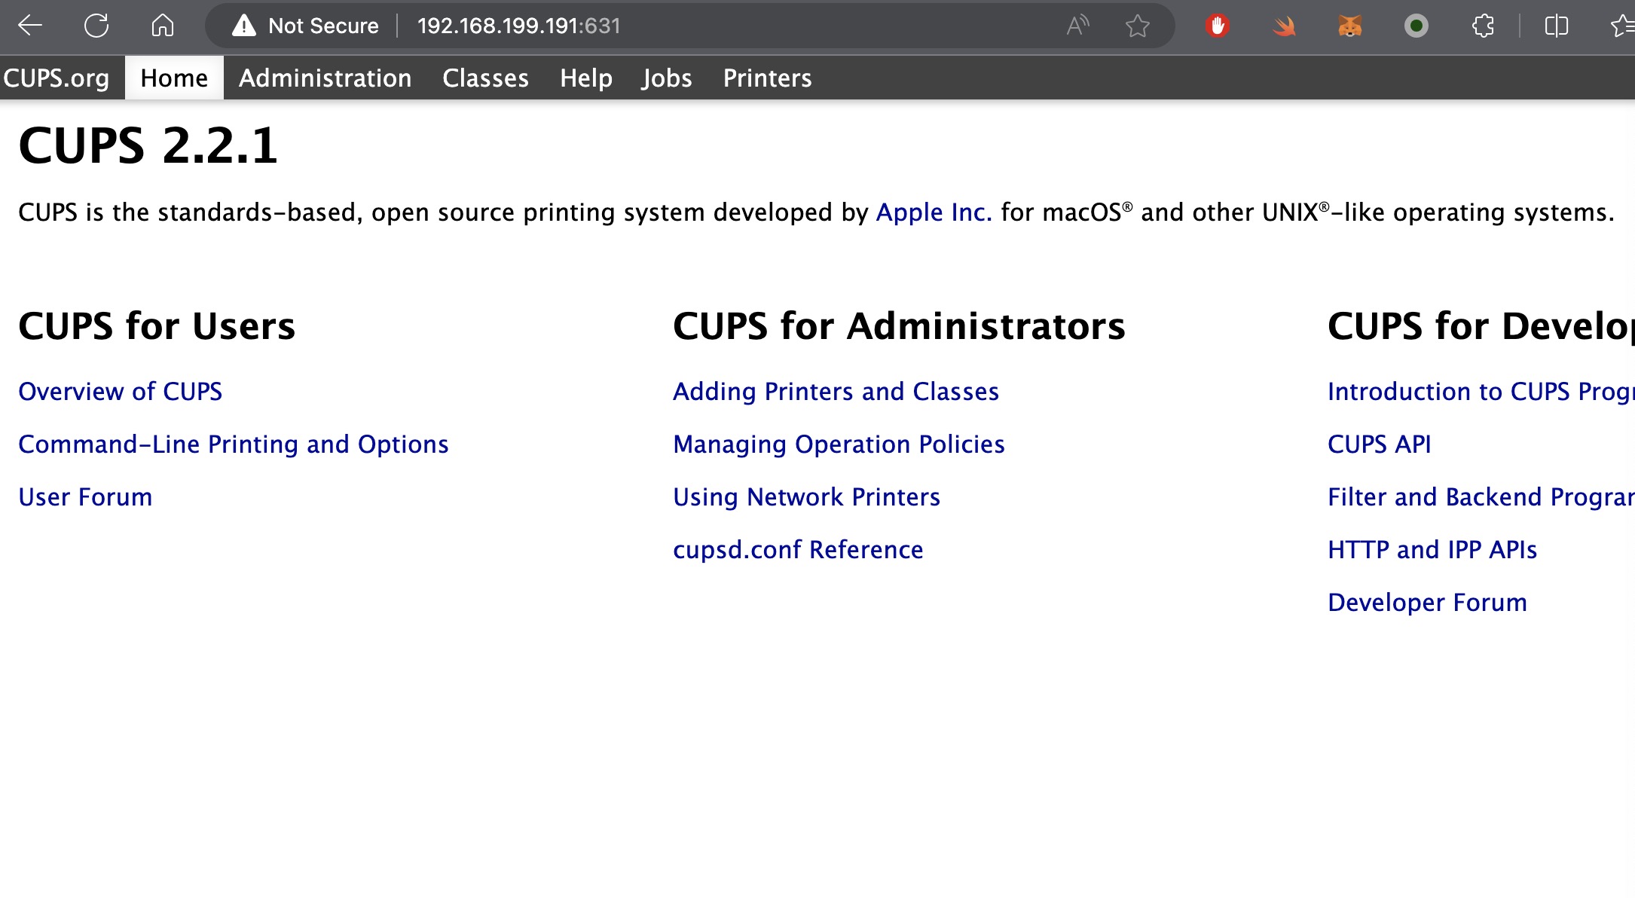Click the address bar URL 192.168.199.191:631

[x=518, y=26]
